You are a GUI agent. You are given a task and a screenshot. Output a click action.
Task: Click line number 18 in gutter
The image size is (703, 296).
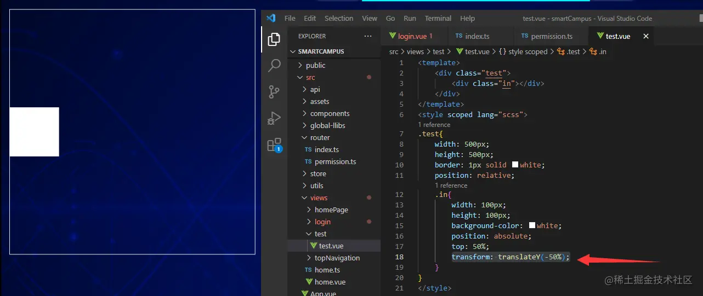pos(399,257)
